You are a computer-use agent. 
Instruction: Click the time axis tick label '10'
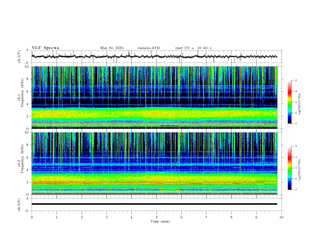(281, 217)
